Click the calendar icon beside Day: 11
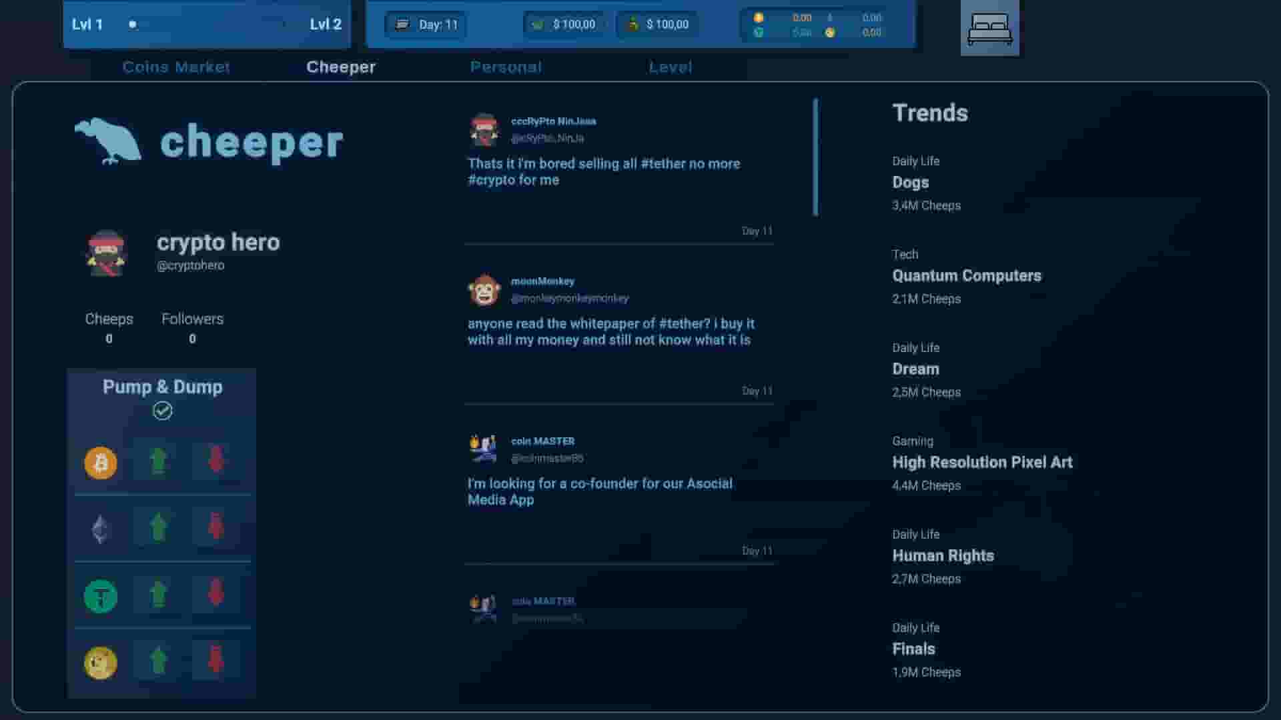The image size is (1281, 720). (x=401, y=25)
